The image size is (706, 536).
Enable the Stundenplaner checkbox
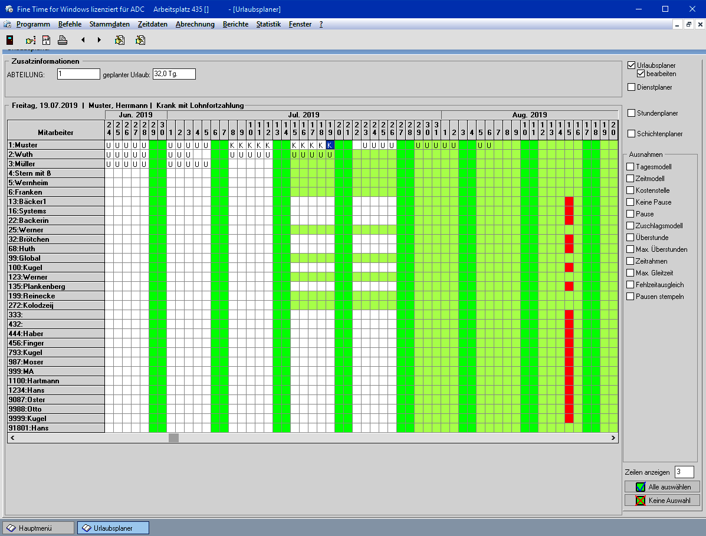point(631,113)
